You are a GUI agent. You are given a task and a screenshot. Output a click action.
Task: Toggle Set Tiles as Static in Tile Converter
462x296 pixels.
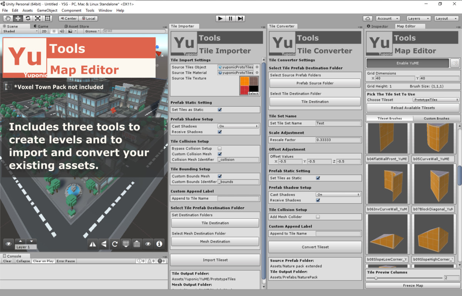tap(318, 178)
